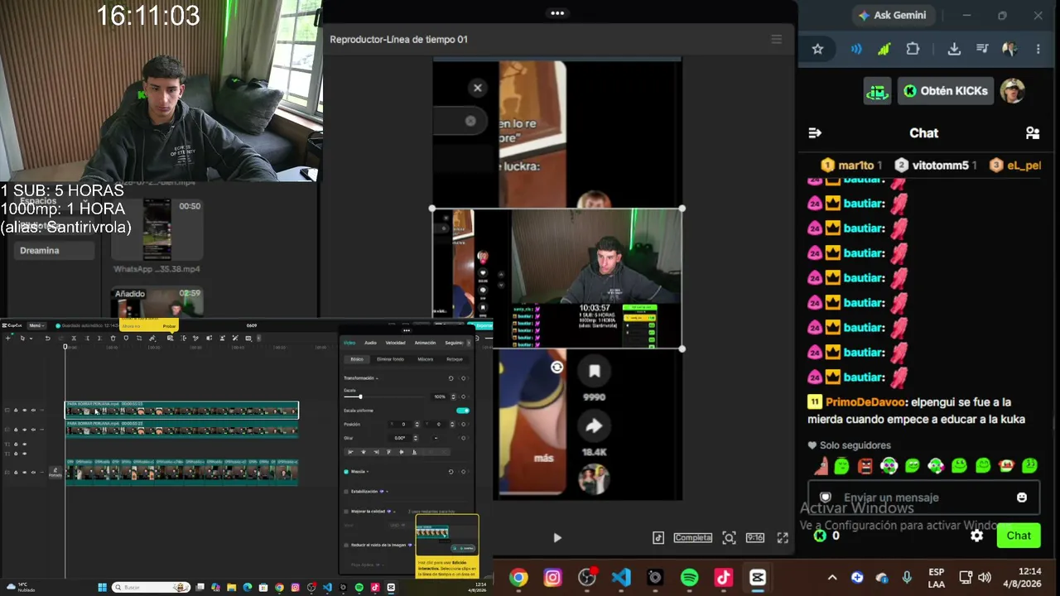Open the Completa quality dropdown
Screen dimensions: 1060x596
692,537
